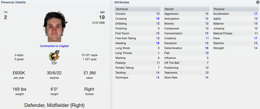
Task: Click the Attributes section title
Action: point(122,2)
